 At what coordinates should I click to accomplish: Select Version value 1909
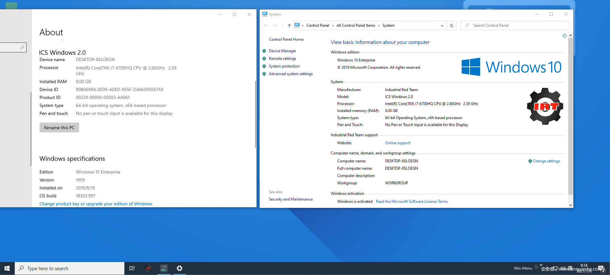(x=80, y=180)
